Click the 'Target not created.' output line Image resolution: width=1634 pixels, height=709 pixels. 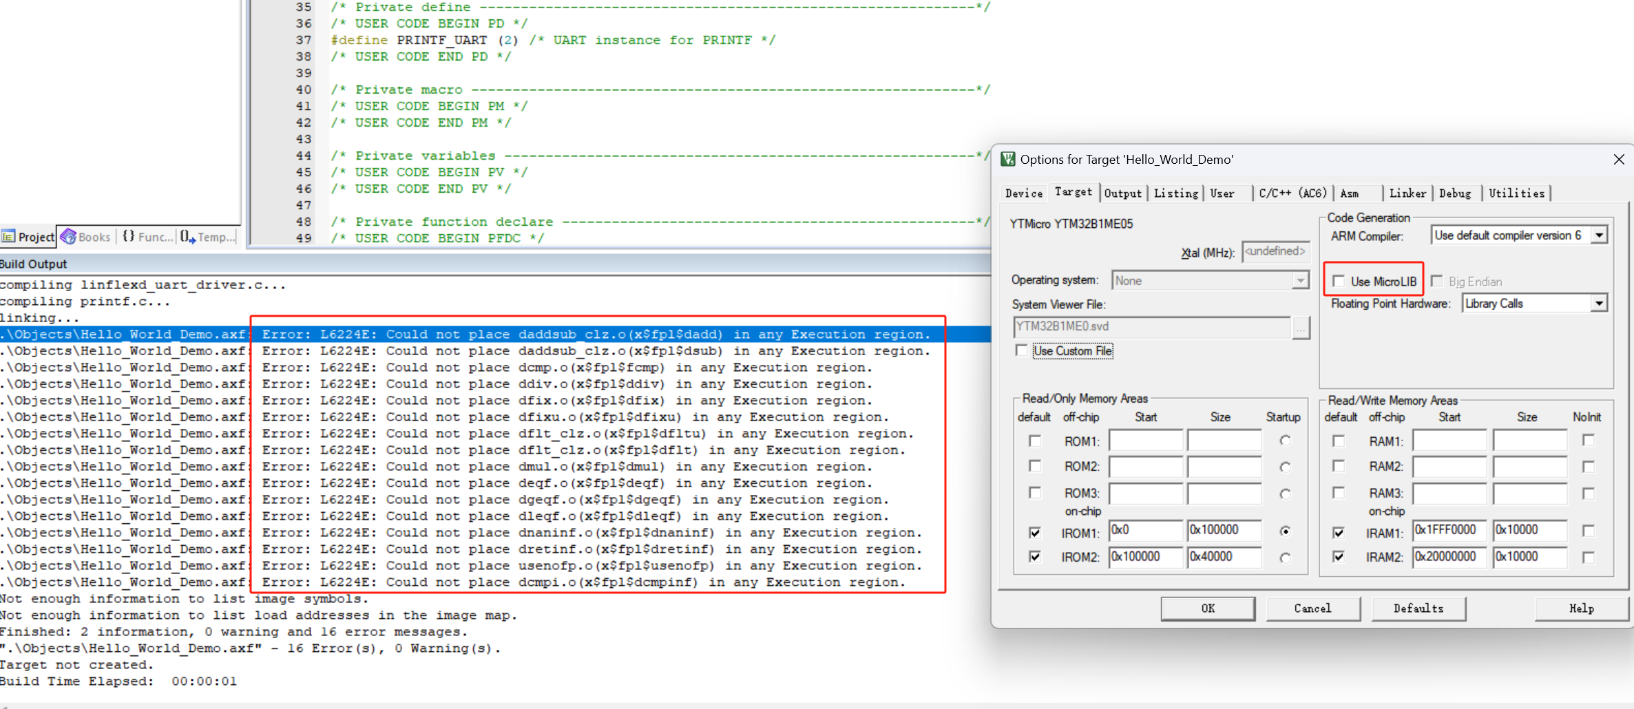click(76, 665)
